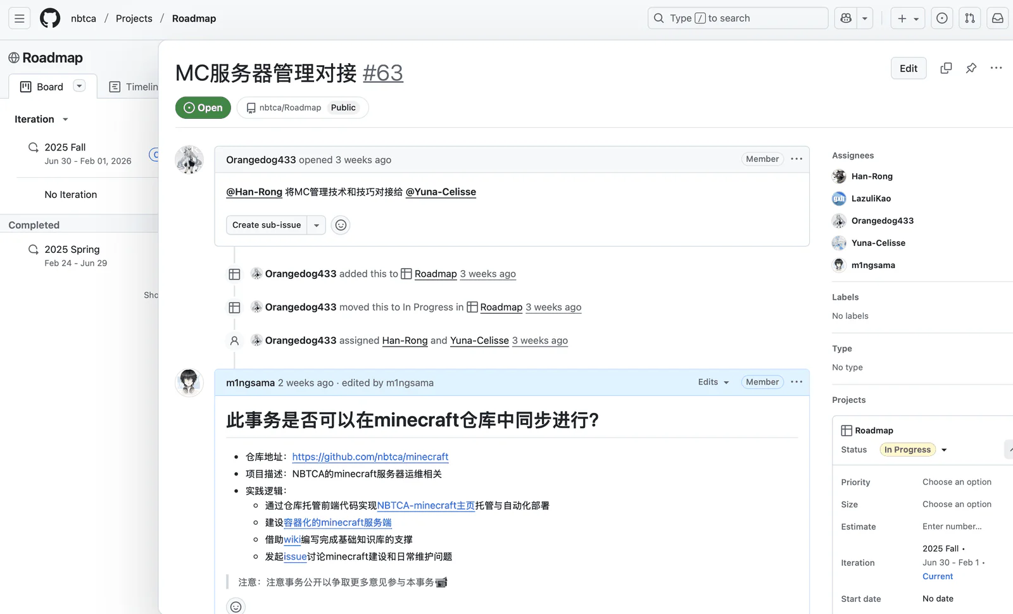This screenshot has height=614, width=1013.
Task: Add reaction to m1ngsama's comment
Action: (x=236, y=606)
